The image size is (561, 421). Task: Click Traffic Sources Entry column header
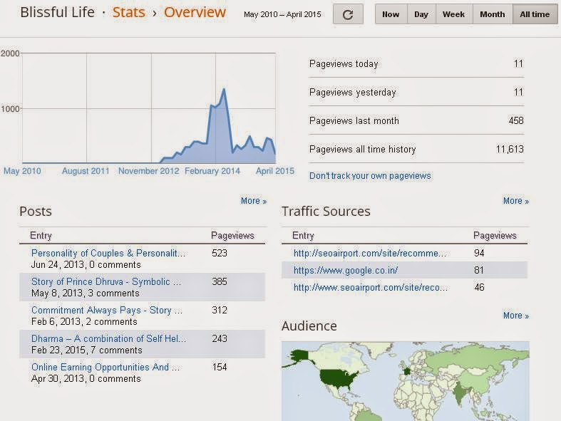(303, 236)
